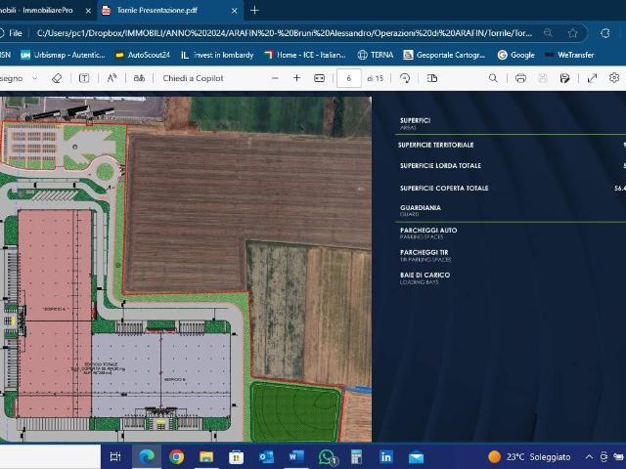Rotate the PDF page
This screenshot has width=626, height=469.
coord(405,78)
